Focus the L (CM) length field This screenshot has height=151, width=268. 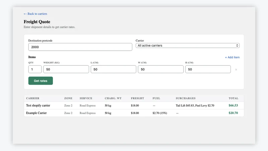[113, 69]
